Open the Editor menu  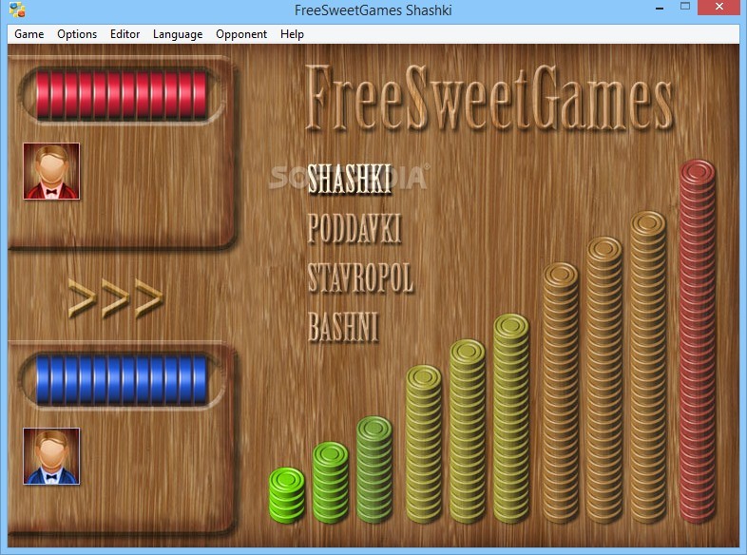click(x=124, y=34)
